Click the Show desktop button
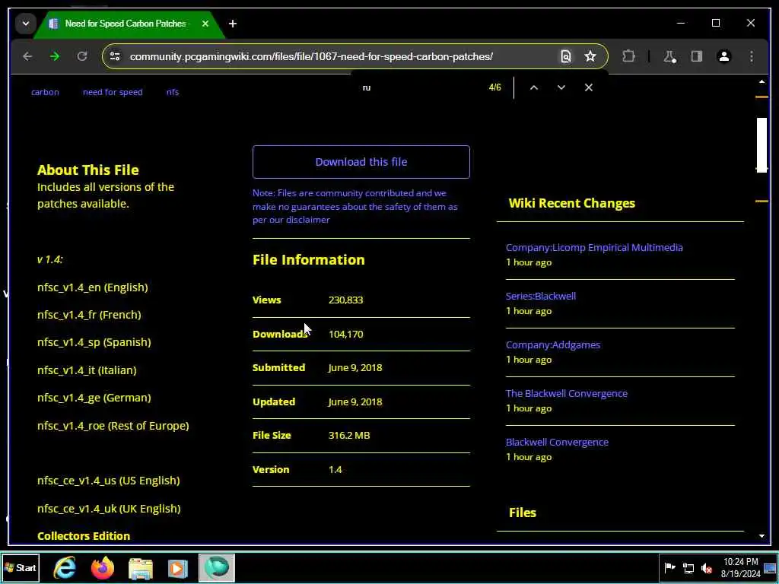 771,568
